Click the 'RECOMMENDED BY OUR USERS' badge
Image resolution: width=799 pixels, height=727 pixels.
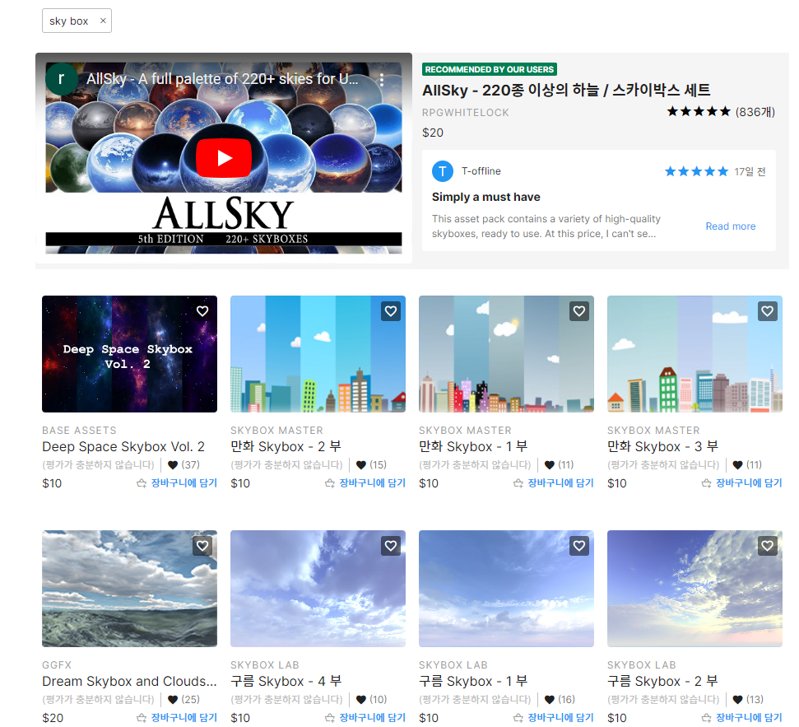[x=489, y=69]
